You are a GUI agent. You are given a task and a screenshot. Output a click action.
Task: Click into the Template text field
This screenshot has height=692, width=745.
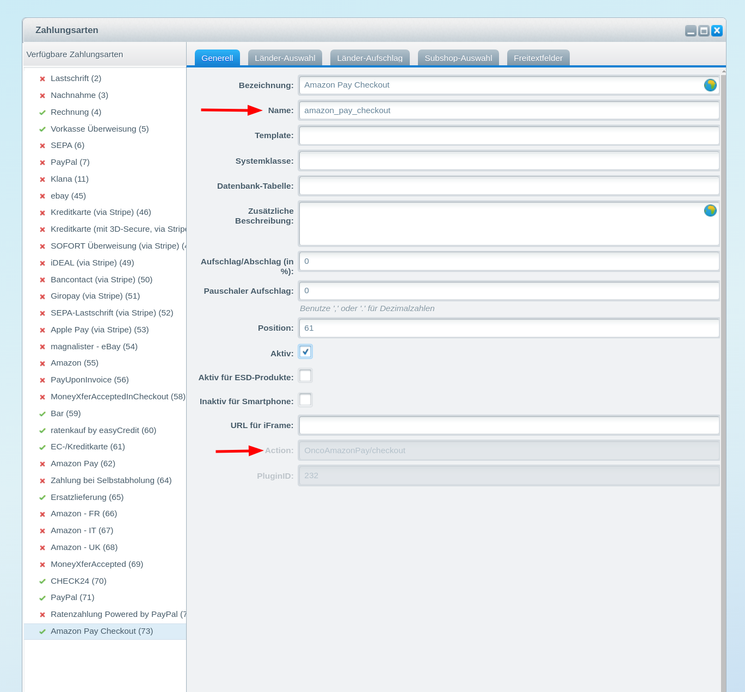point(509,136)
